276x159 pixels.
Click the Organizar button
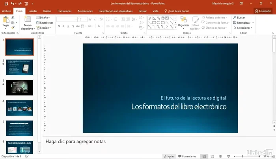pyautogui.click(x=184, y=22)
